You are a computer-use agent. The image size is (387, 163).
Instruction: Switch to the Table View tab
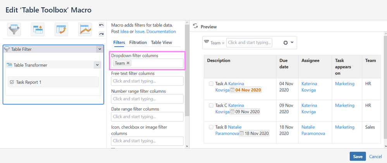click(x=161, y=42)
